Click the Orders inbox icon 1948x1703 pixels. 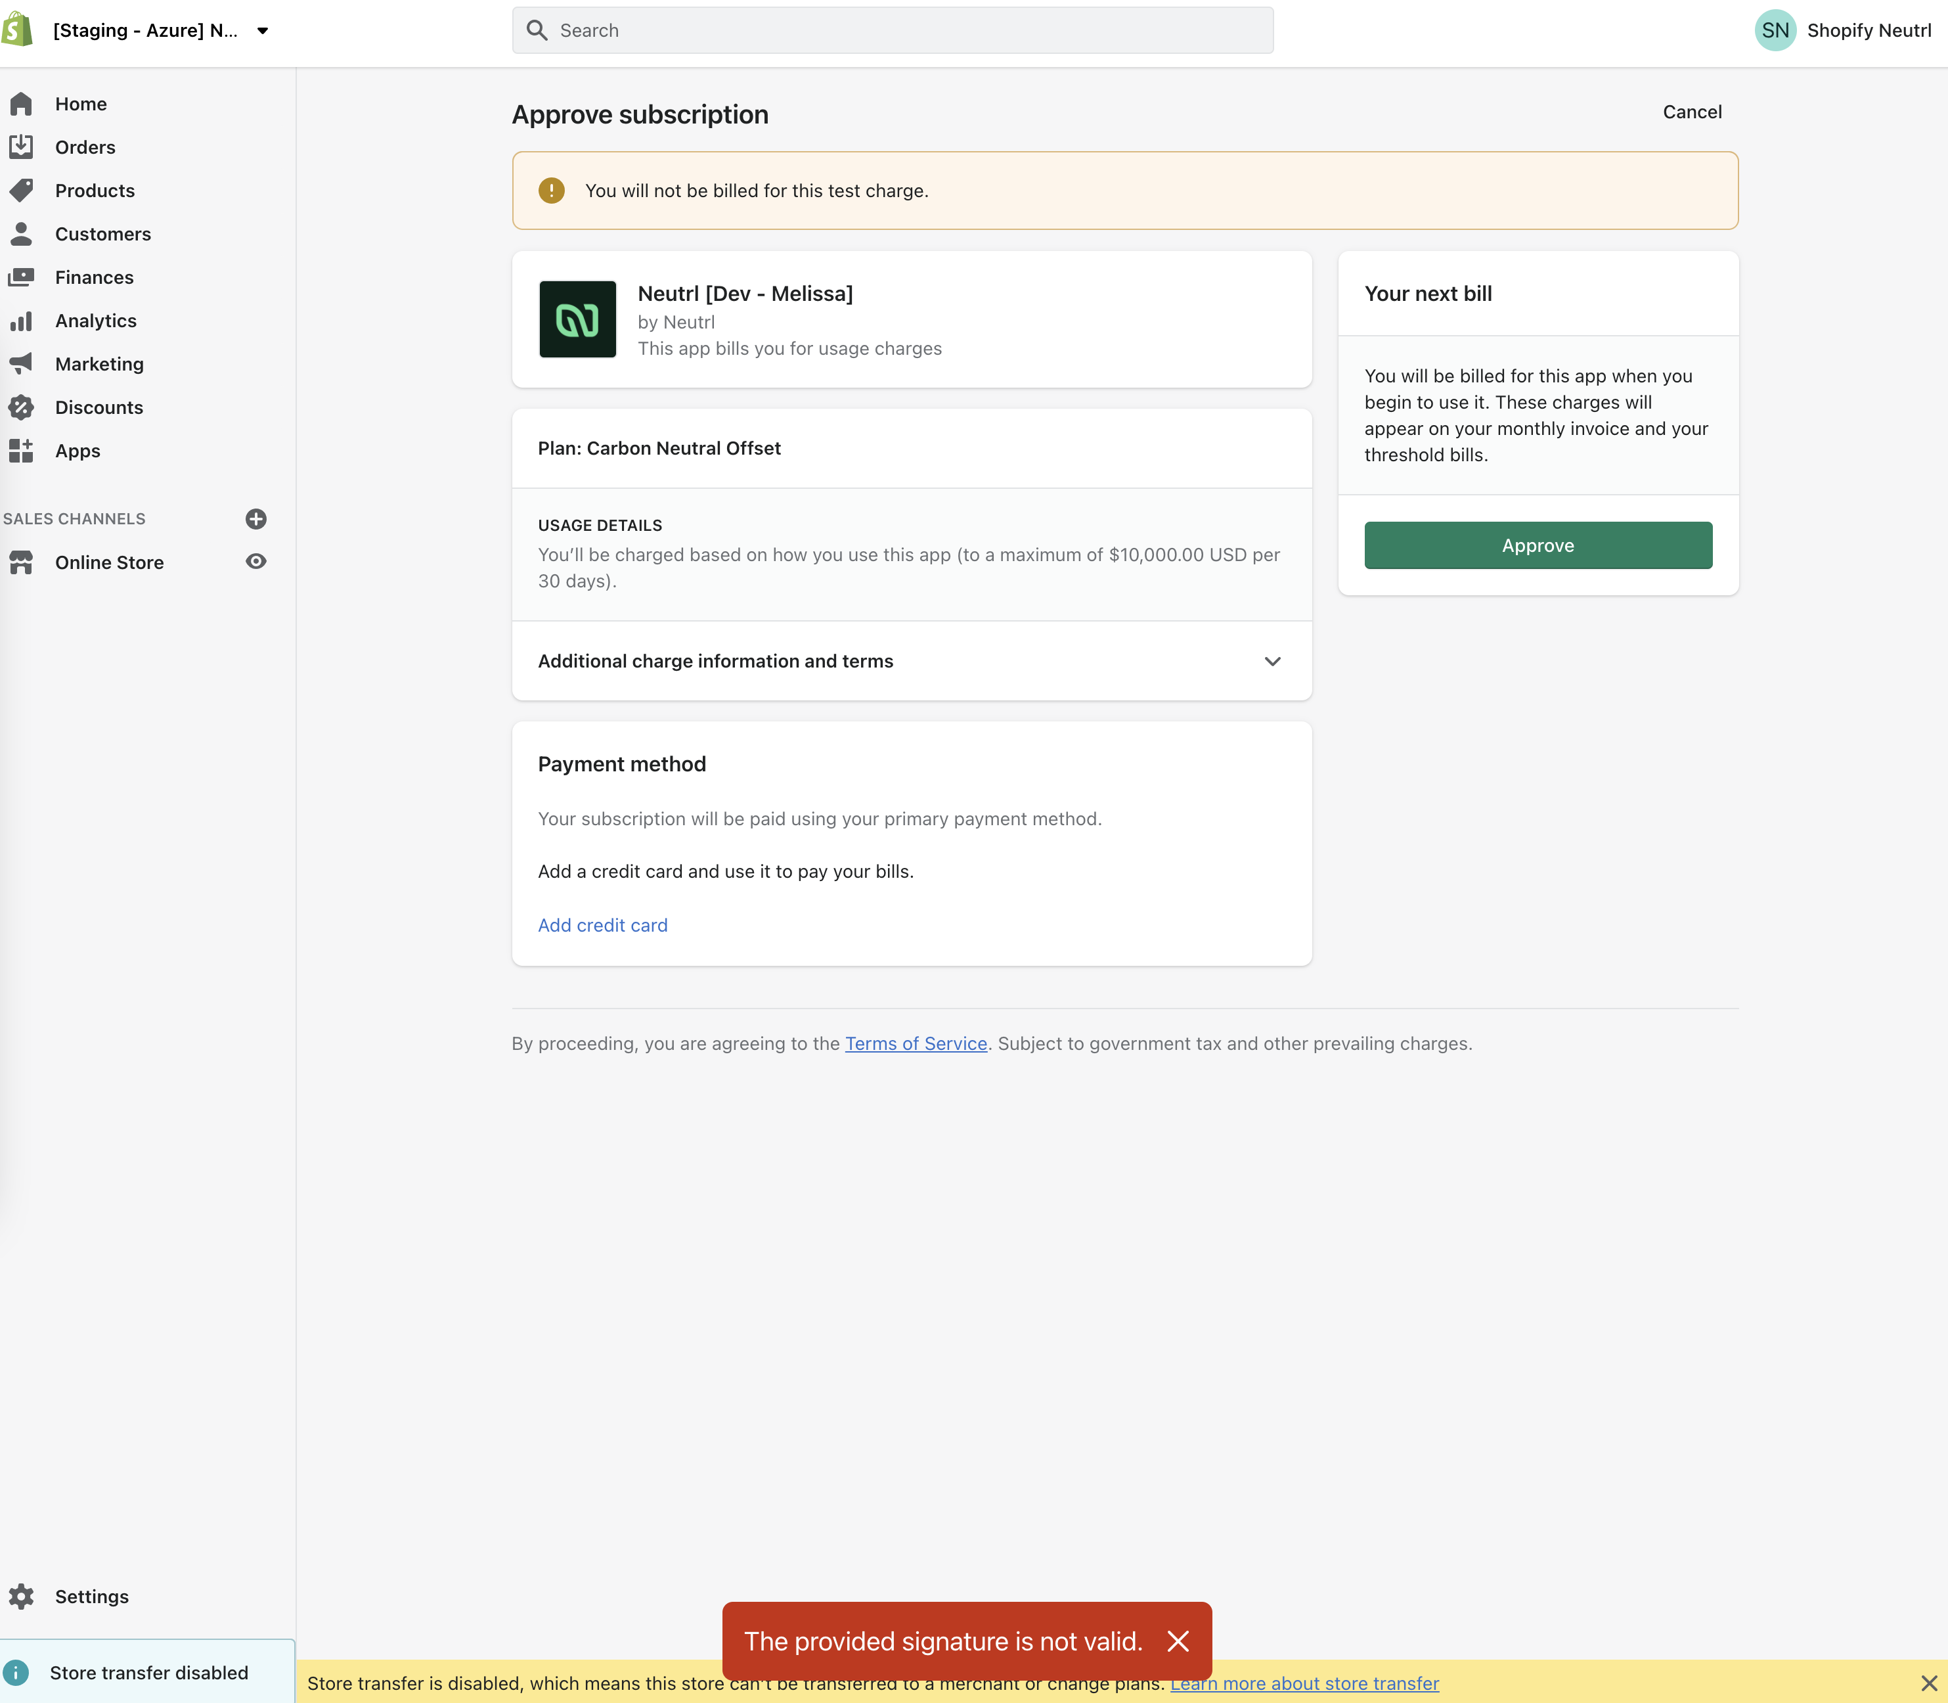(21, 147)
